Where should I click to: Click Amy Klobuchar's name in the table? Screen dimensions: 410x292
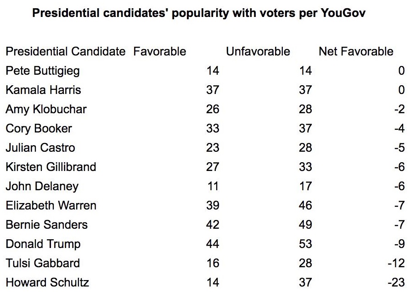pyautogui.click(x=46, y=109)
